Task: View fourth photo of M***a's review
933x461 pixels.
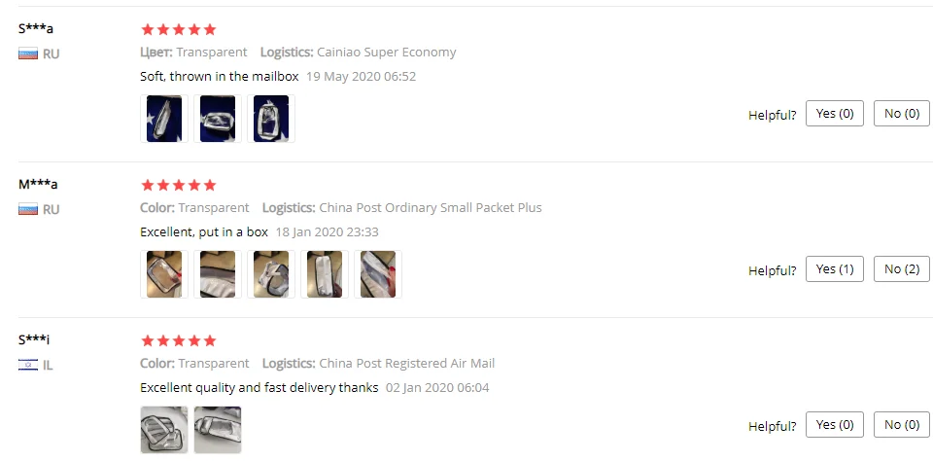Action: pyautogui.click(x=325, y=274)
